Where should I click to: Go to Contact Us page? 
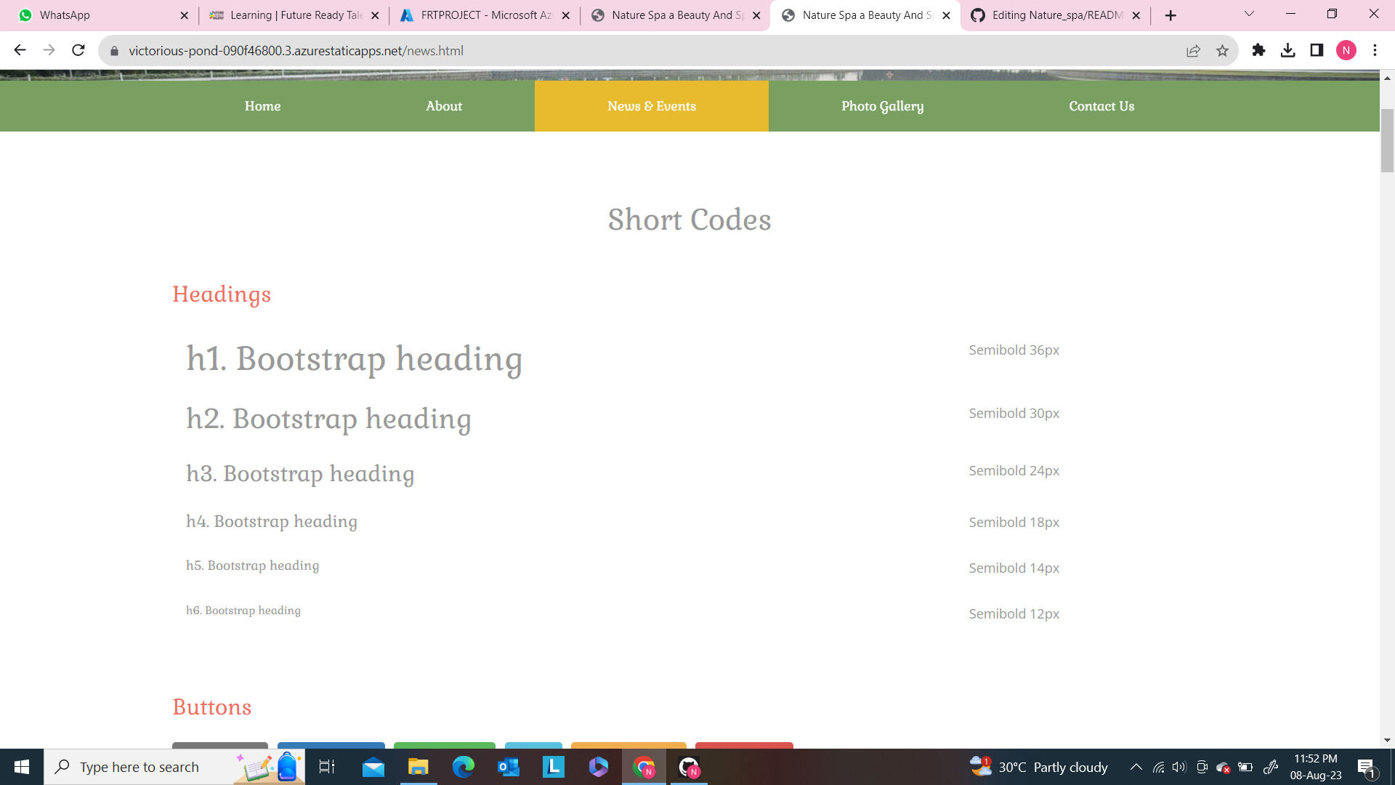[1101, 106]
